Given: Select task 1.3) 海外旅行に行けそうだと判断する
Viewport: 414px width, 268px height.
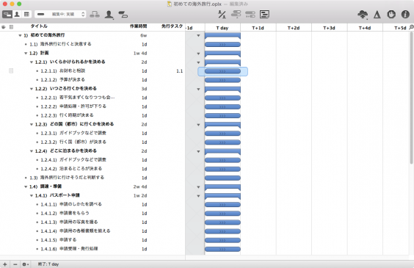Looking at the screenshot, I should pyautogui.click(x=67, y=178).
